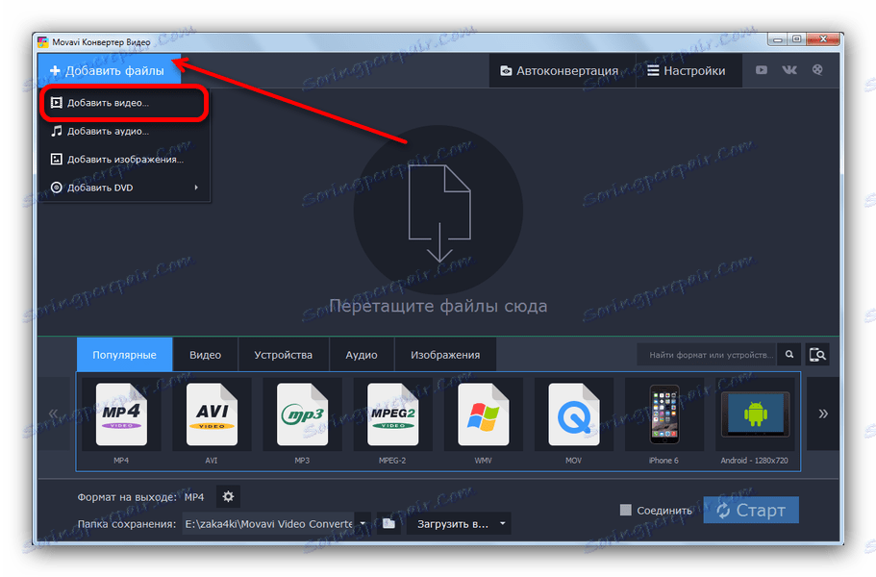Click the magnifier search icon

point(789,354)
